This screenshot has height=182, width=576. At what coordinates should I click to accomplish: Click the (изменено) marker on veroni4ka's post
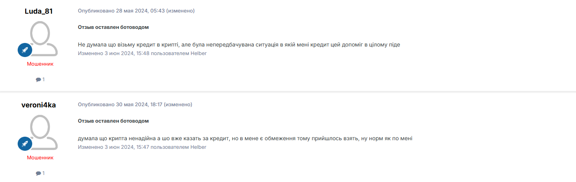[178, 105]
